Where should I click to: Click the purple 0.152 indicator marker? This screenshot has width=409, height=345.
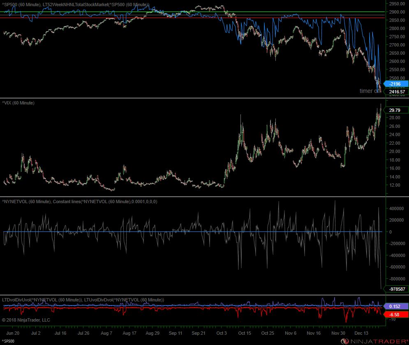pyautogui.click(x=396, y=306)
